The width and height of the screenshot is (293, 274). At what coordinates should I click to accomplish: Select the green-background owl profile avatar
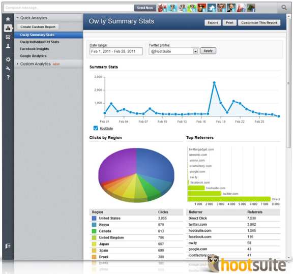[192, 8]
